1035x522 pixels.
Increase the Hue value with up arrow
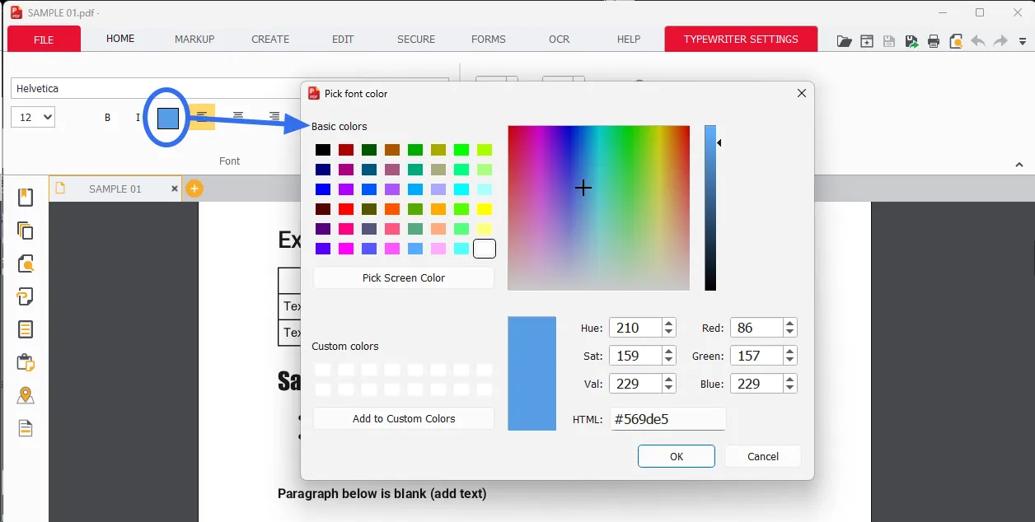[x=669, y=324]
